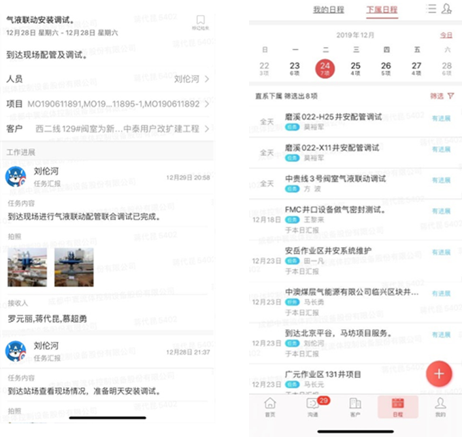
Task: Select date 25 in the week calendar
Action: pos(355,68)
